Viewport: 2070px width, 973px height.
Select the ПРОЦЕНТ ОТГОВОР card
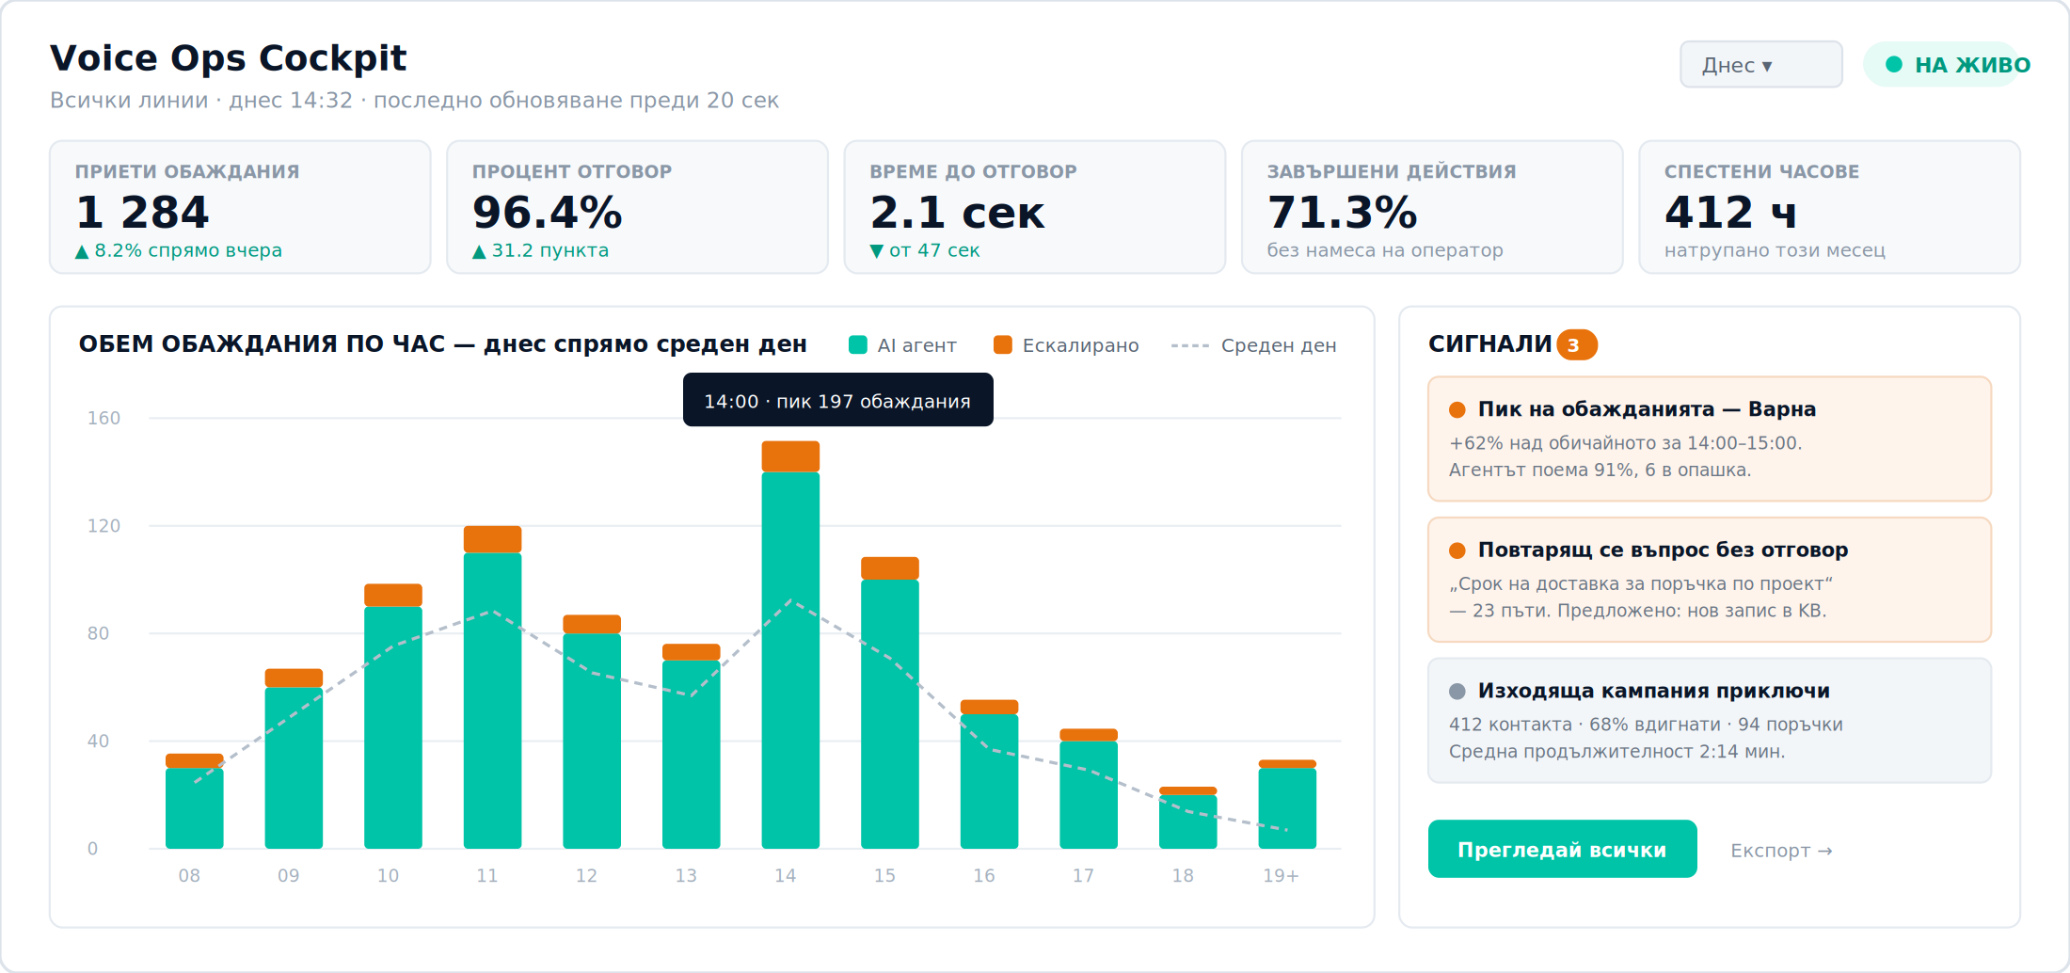637,207
